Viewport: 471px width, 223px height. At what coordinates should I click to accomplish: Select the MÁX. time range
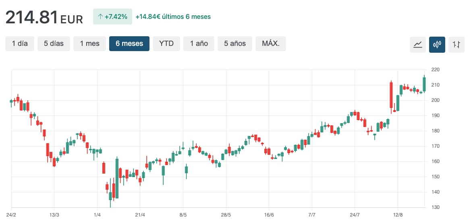tap(271, 43)
